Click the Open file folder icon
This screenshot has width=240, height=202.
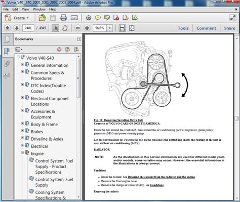[x=42, y=18]
